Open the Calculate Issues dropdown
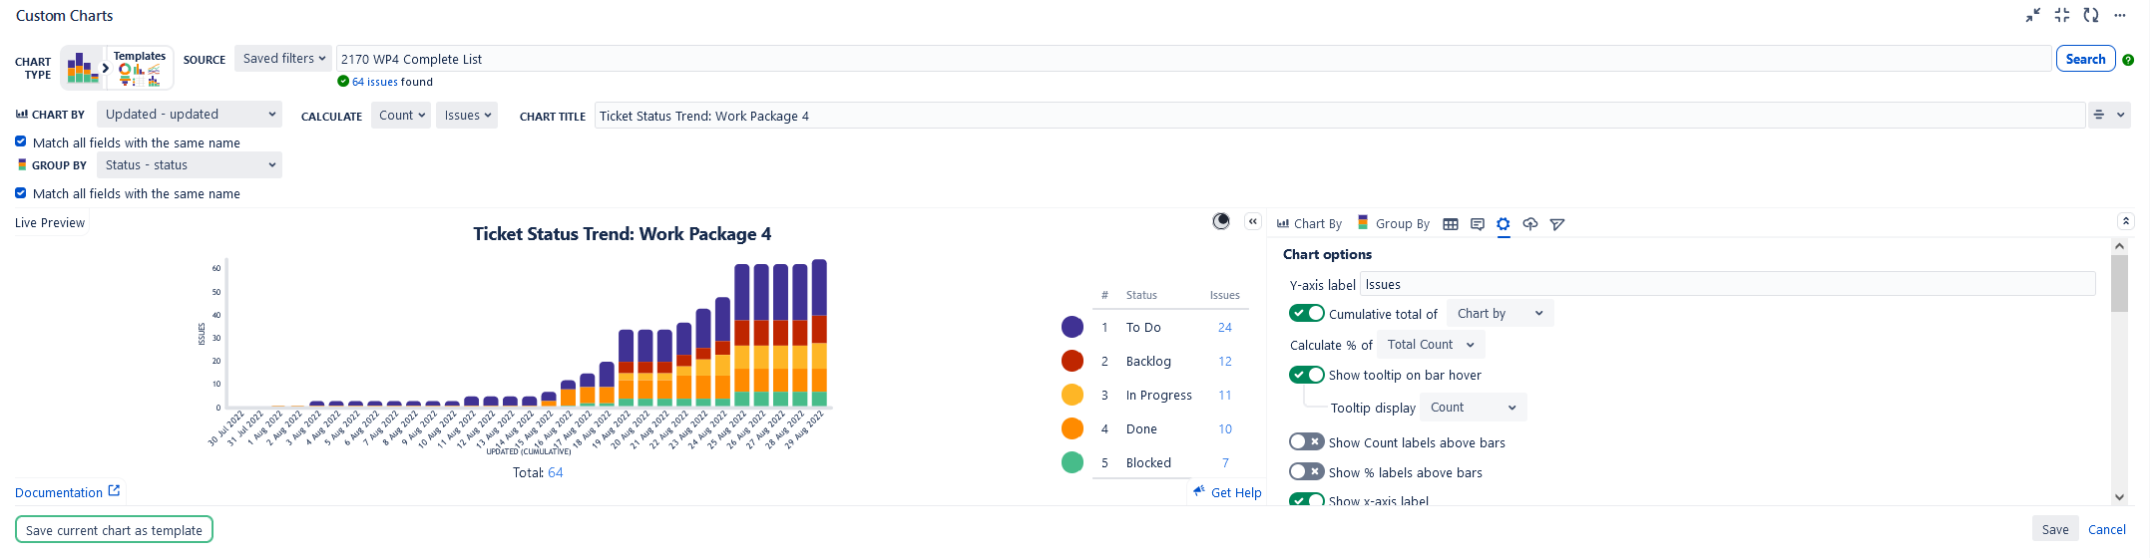 pos(467,116)
